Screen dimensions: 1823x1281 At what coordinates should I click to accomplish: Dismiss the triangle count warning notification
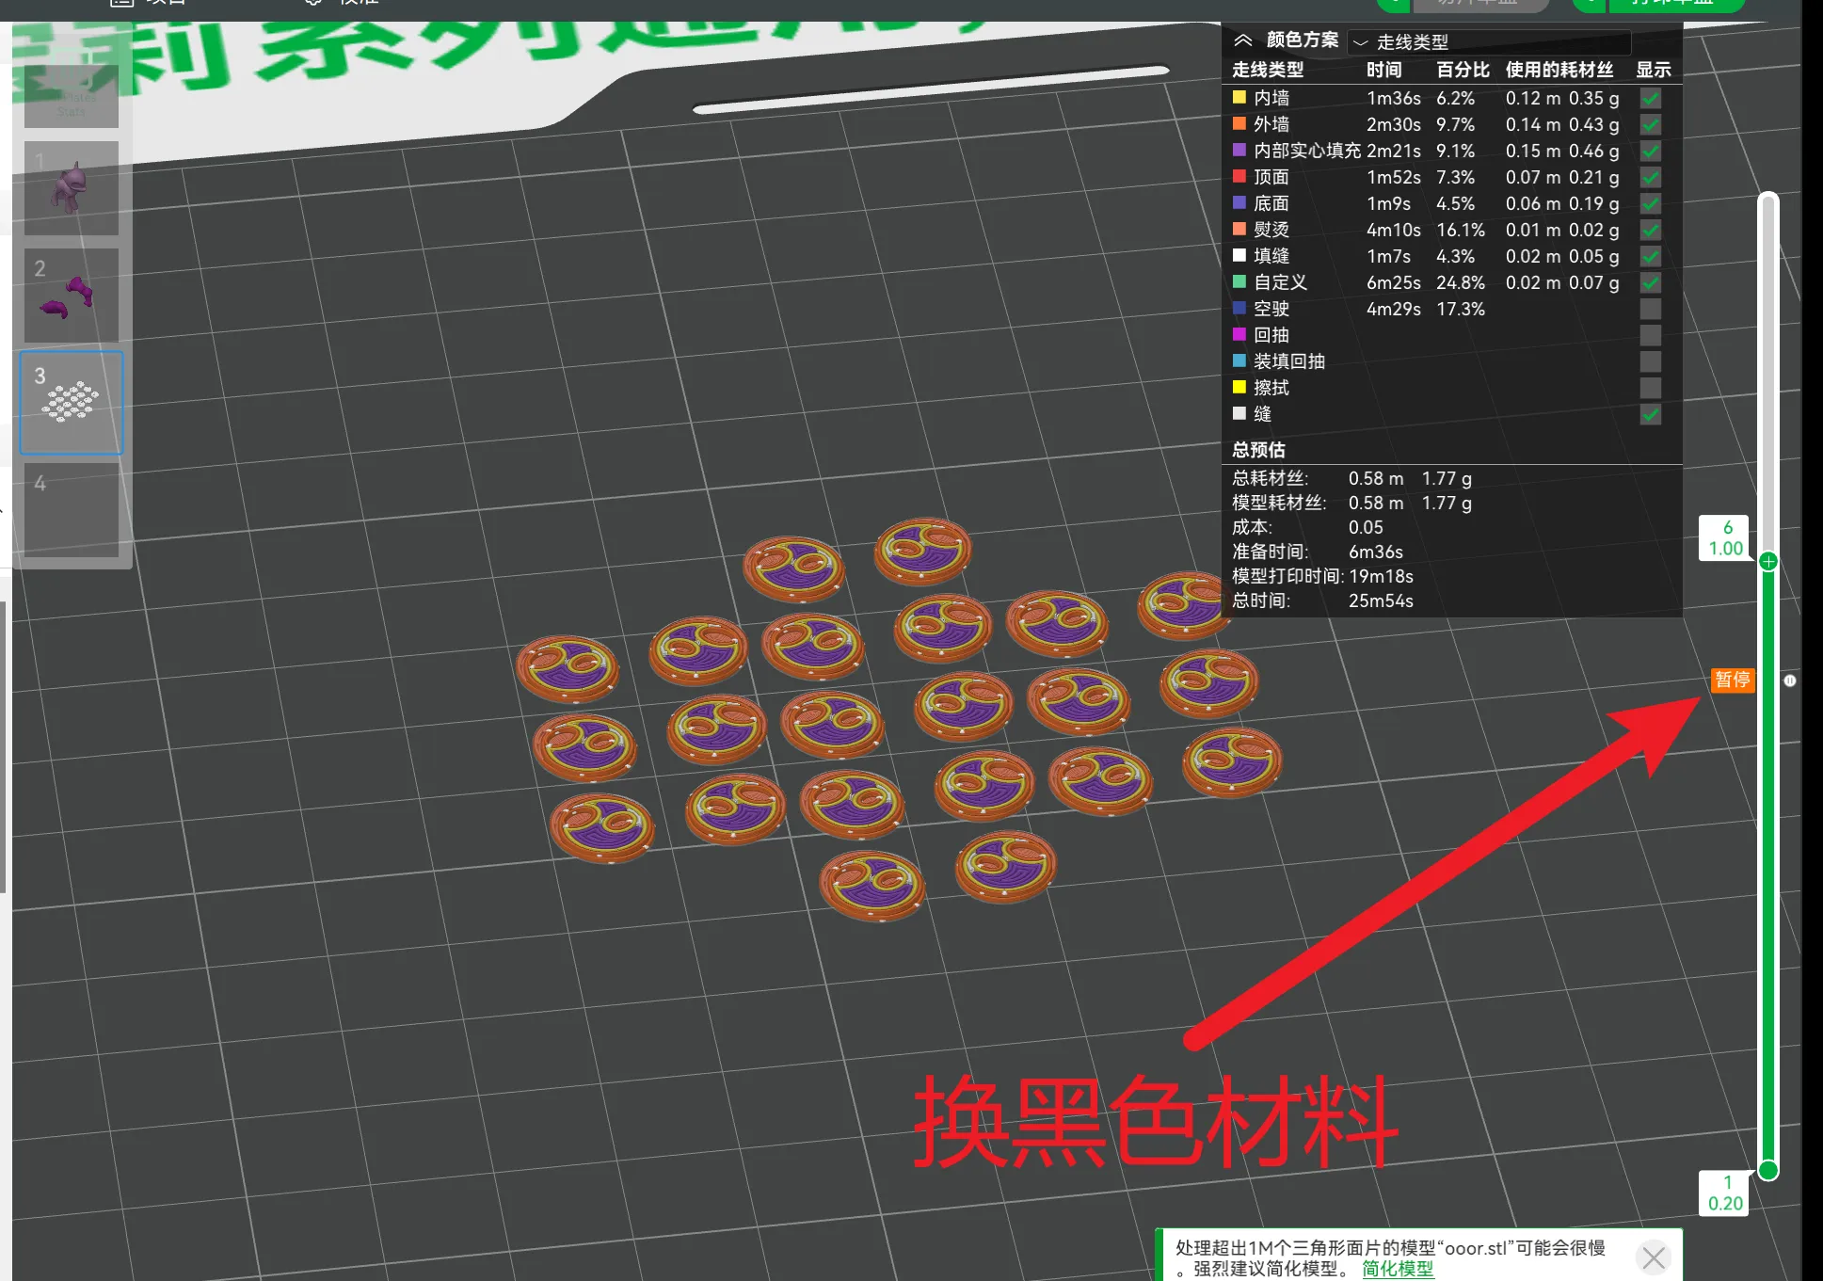tap(1654, 1257)
